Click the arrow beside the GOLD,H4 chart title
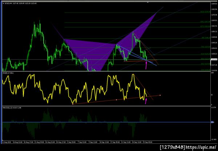218x151 pixels. click(x=3, y=3)
